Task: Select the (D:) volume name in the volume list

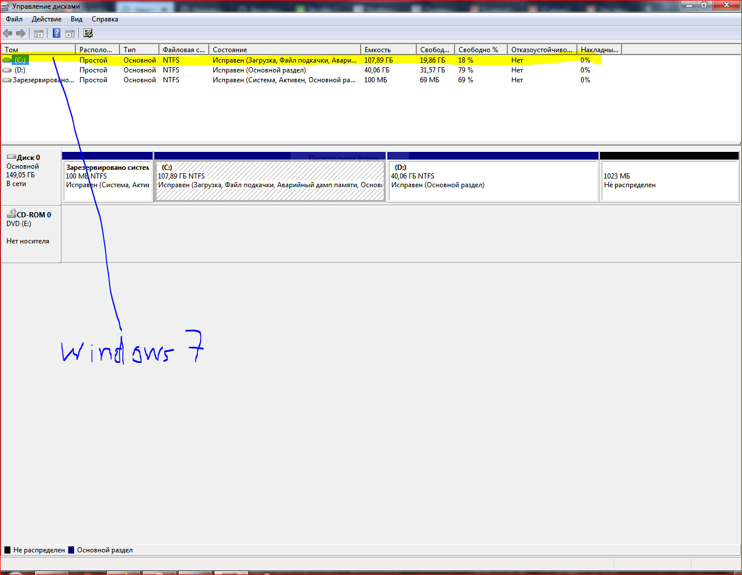Action: 20,70
